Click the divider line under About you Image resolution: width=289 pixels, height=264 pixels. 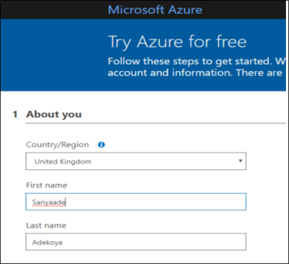tap(156, 123)
